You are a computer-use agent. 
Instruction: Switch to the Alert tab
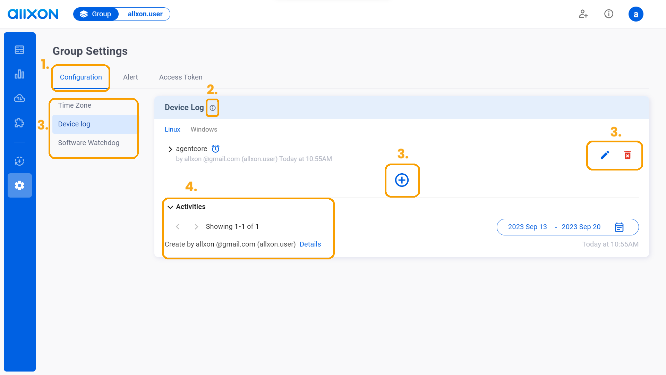pyautogui.click(x=130, y=77)
